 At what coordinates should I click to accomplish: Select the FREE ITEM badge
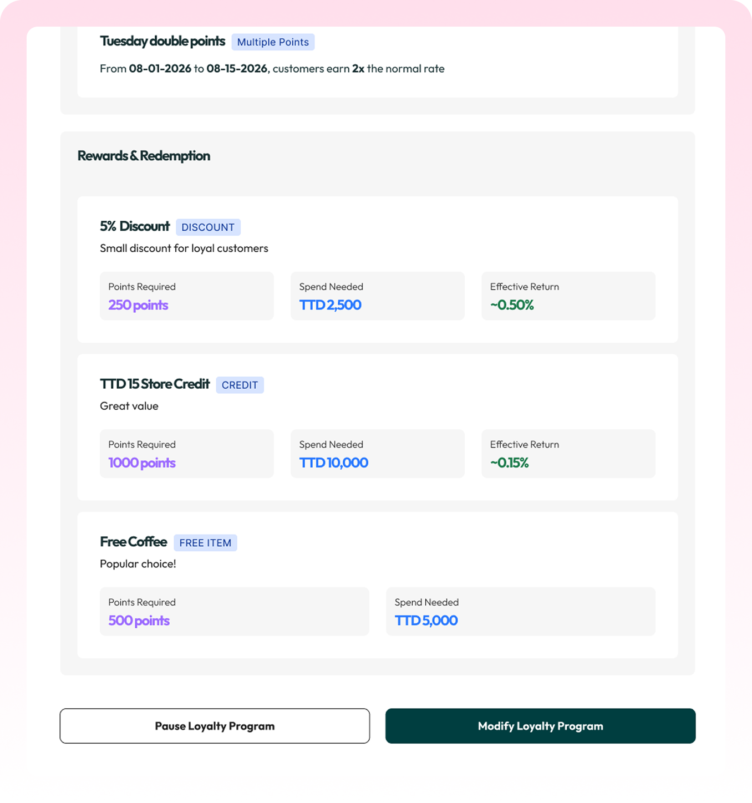(205, 542)
